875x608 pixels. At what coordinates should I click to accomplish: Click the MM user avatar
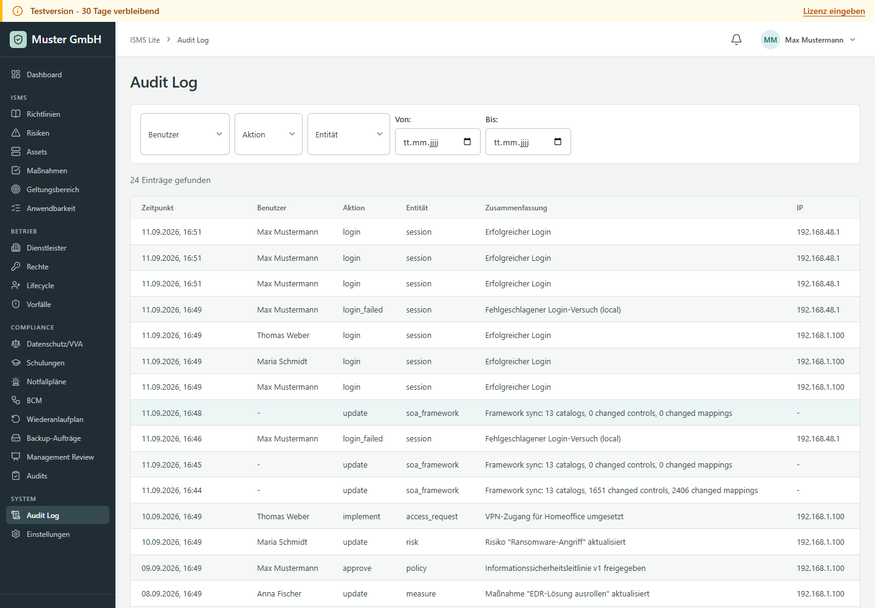click(x=770, y=40)
